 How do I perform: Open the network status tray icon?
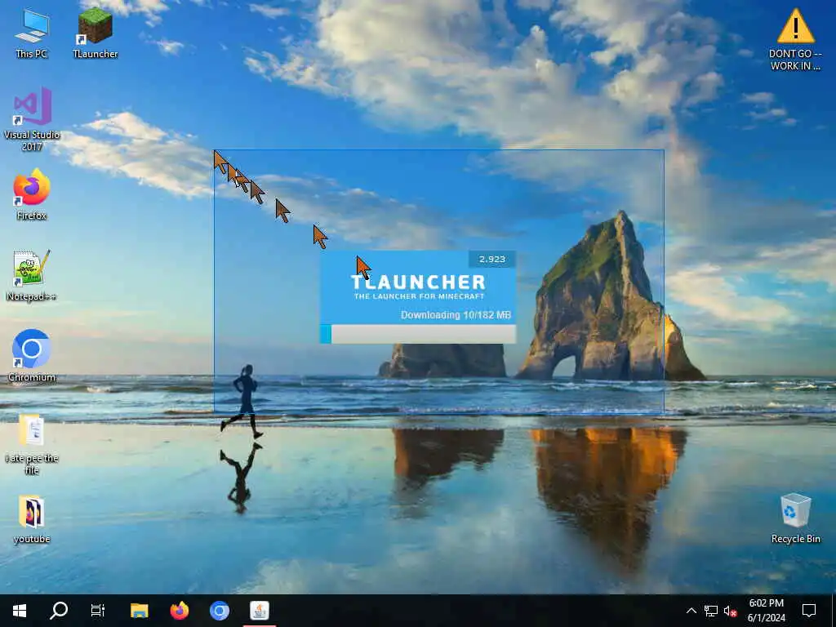point(711,611)
